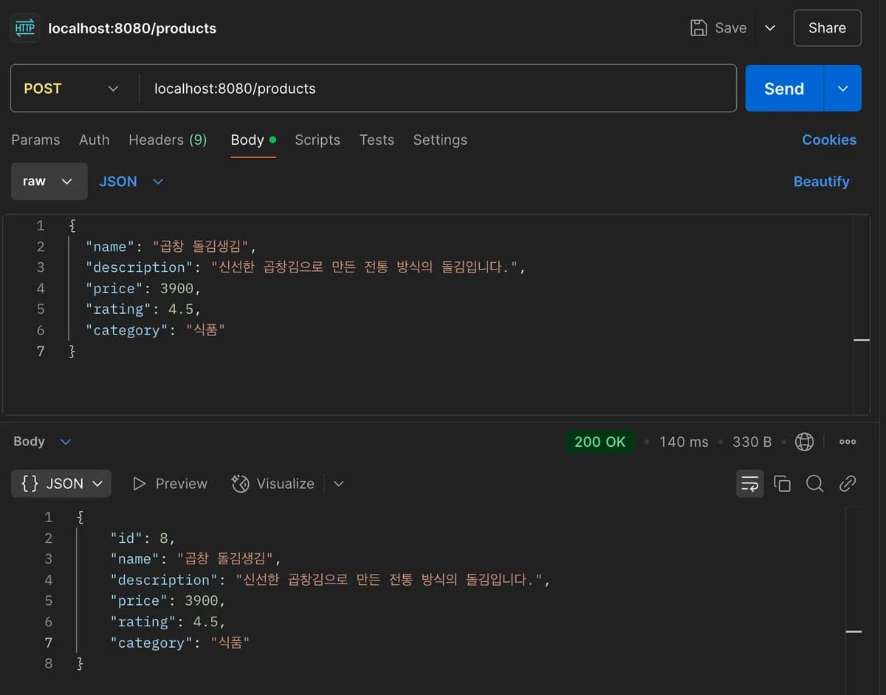886x695 pixels.
Task: Open the response JSON format dropdown
Action: point(61,484)
